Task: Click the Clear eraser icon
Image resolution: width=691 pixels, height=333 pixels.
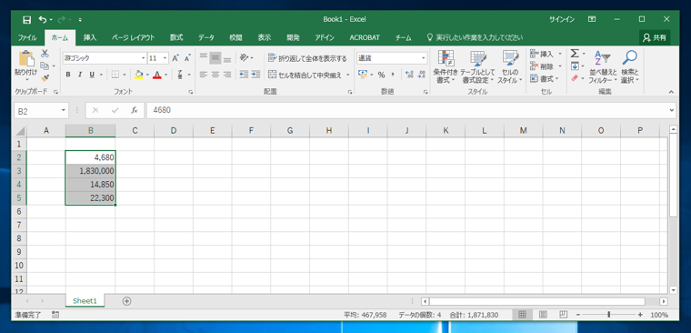Action: (575, 78)
